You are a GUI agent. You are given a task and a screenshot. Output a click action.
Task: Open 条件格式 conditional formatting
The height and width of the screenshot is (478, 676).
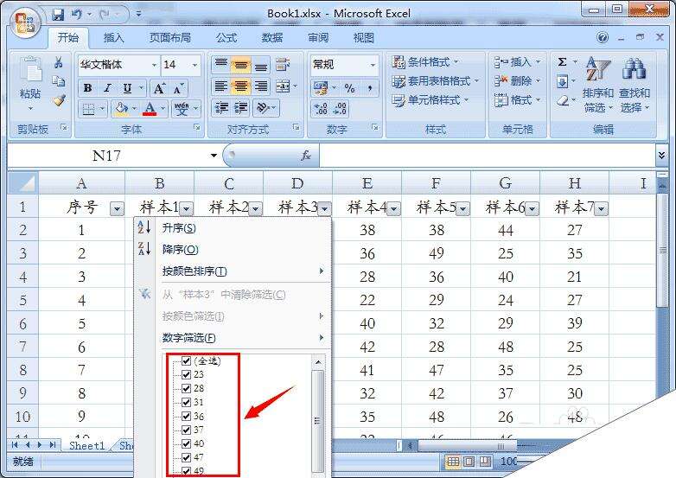click(425, 62)
